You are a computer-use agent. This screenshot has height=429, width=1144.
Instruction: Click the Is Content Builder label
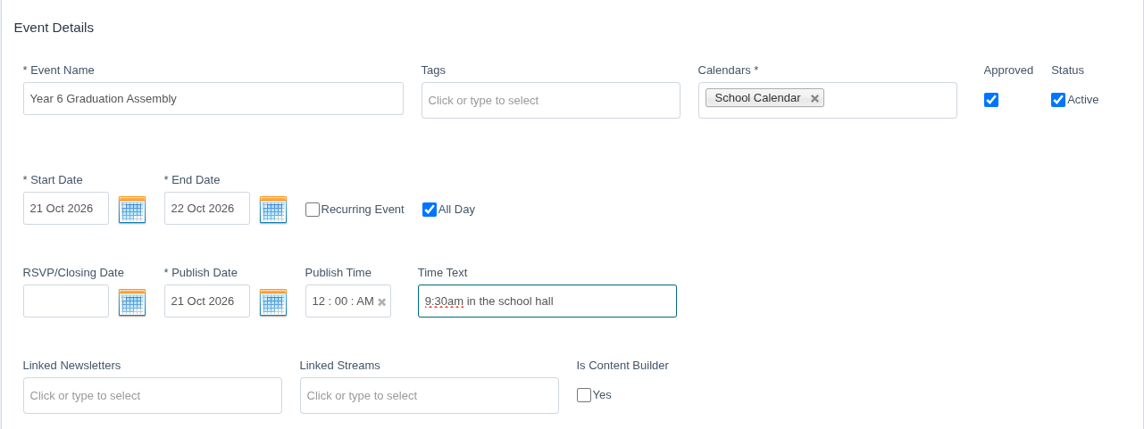[622, 366]
